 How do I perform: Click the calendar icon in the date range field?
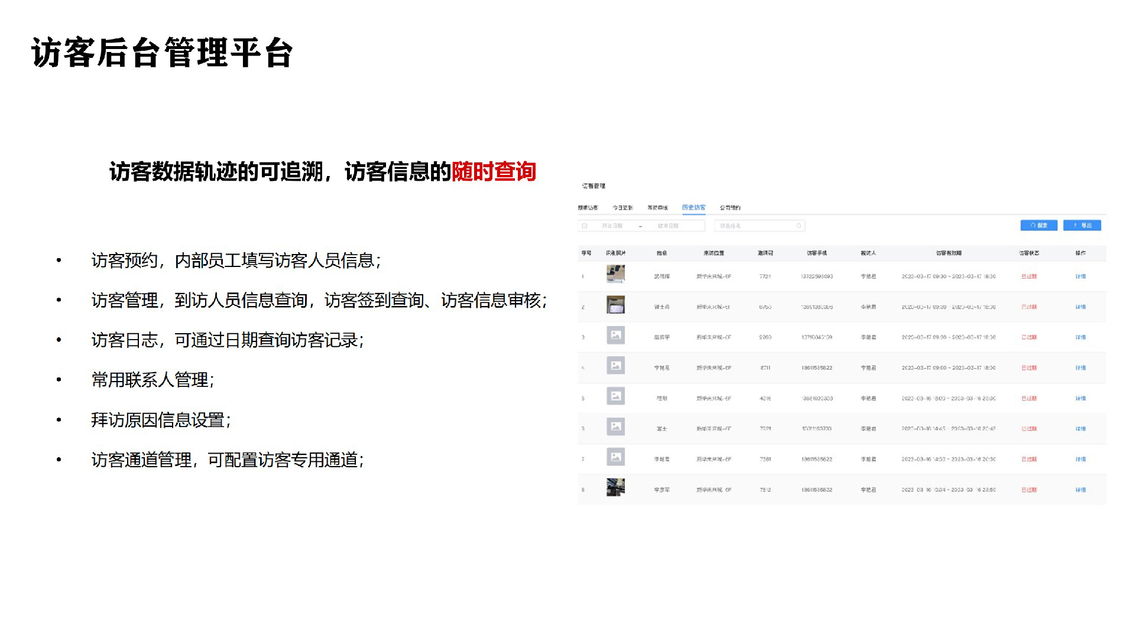coord(585,226)
